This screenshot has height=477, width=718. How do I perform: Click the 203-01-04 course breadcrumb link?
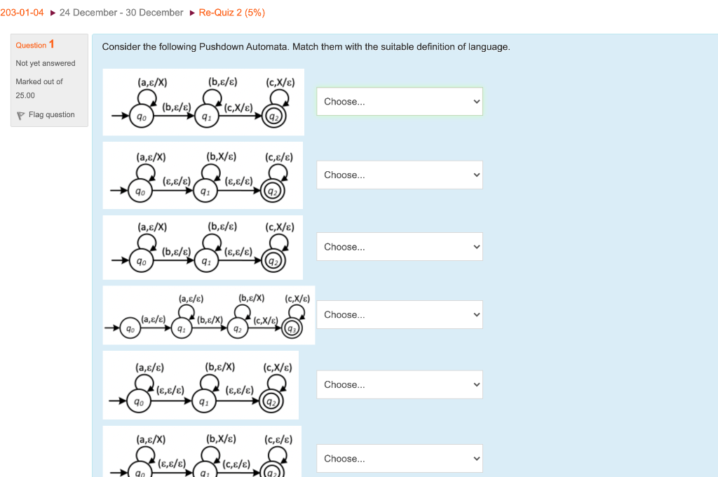[x=22, y=13]
